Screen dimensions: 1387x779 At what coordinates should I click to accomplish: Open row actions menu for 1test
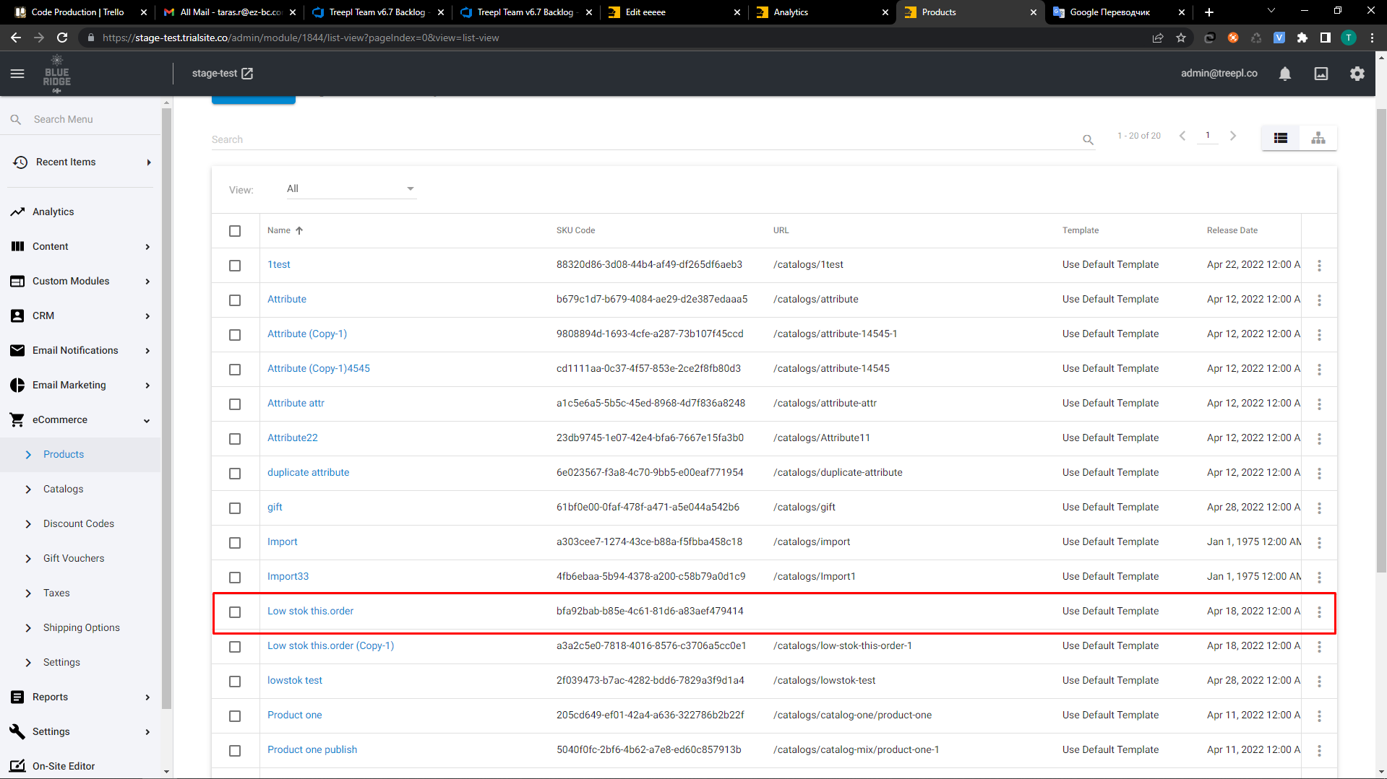pyautogui.click(x=1319, y=266)
